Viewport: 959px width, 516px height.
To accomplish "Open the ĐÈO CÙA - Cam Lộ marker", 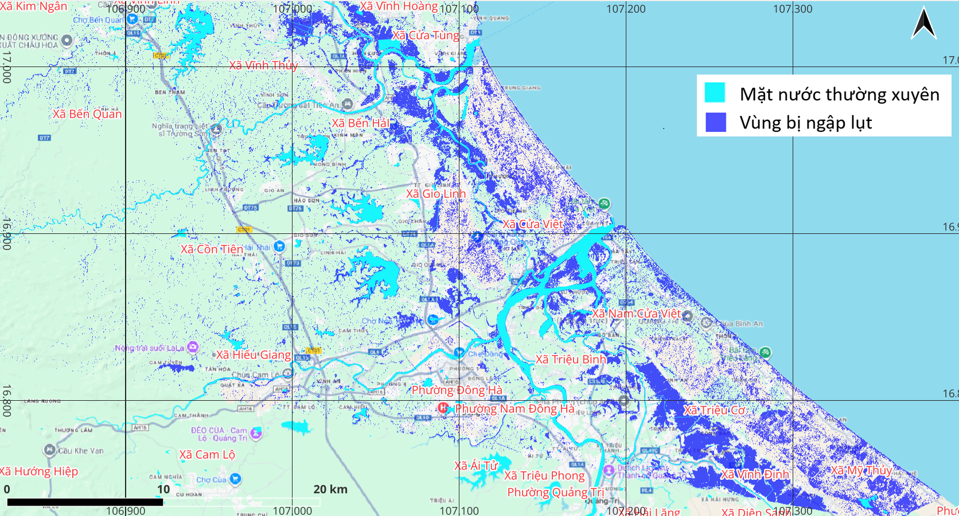I will 256,433.
